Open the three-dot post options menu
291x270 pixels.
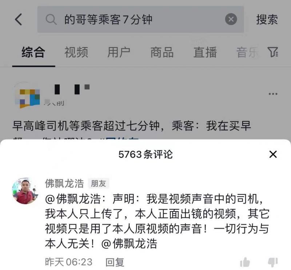(273, 94)
